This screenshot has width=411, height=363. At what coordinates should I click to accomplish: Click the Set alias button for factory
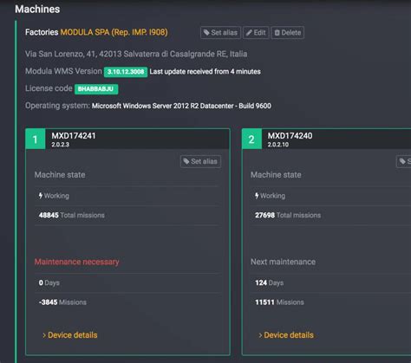point(220,33)
